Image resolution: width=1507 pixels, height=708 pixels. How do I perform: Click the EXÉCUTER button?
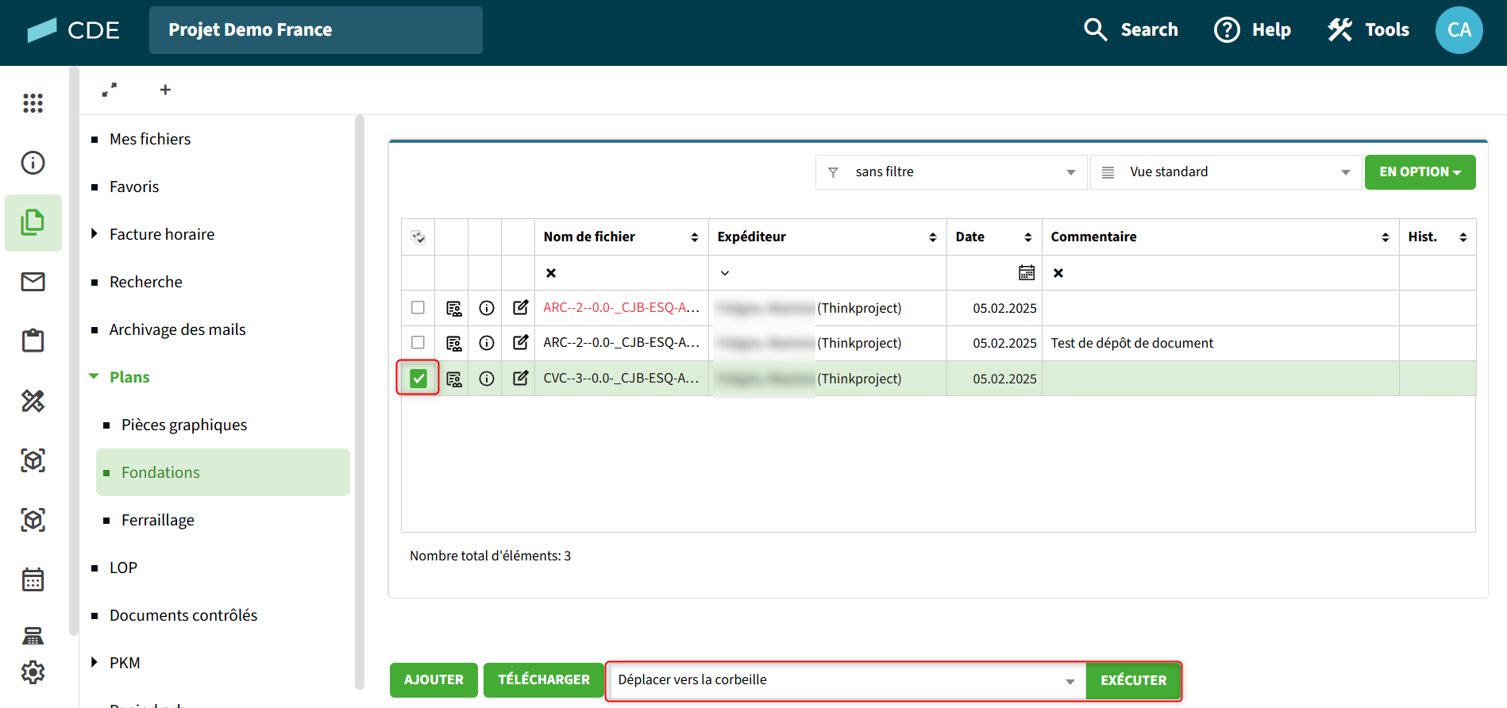click(1133, 680)
